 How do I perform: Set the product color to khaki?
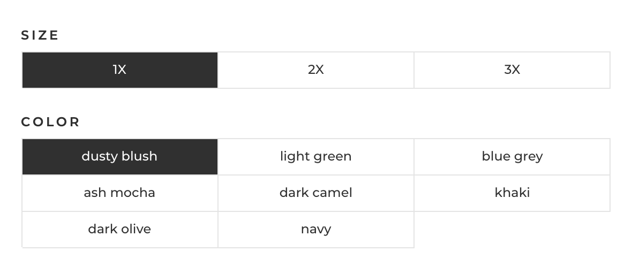512,193
